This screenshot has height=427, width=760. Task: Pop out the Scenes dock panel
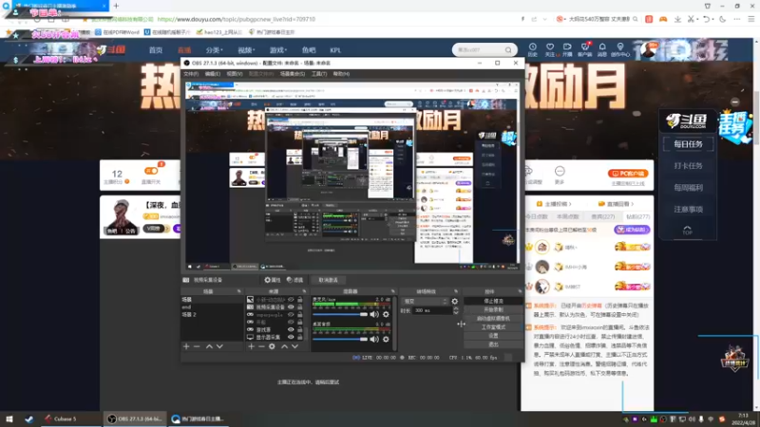pos(239,291)
